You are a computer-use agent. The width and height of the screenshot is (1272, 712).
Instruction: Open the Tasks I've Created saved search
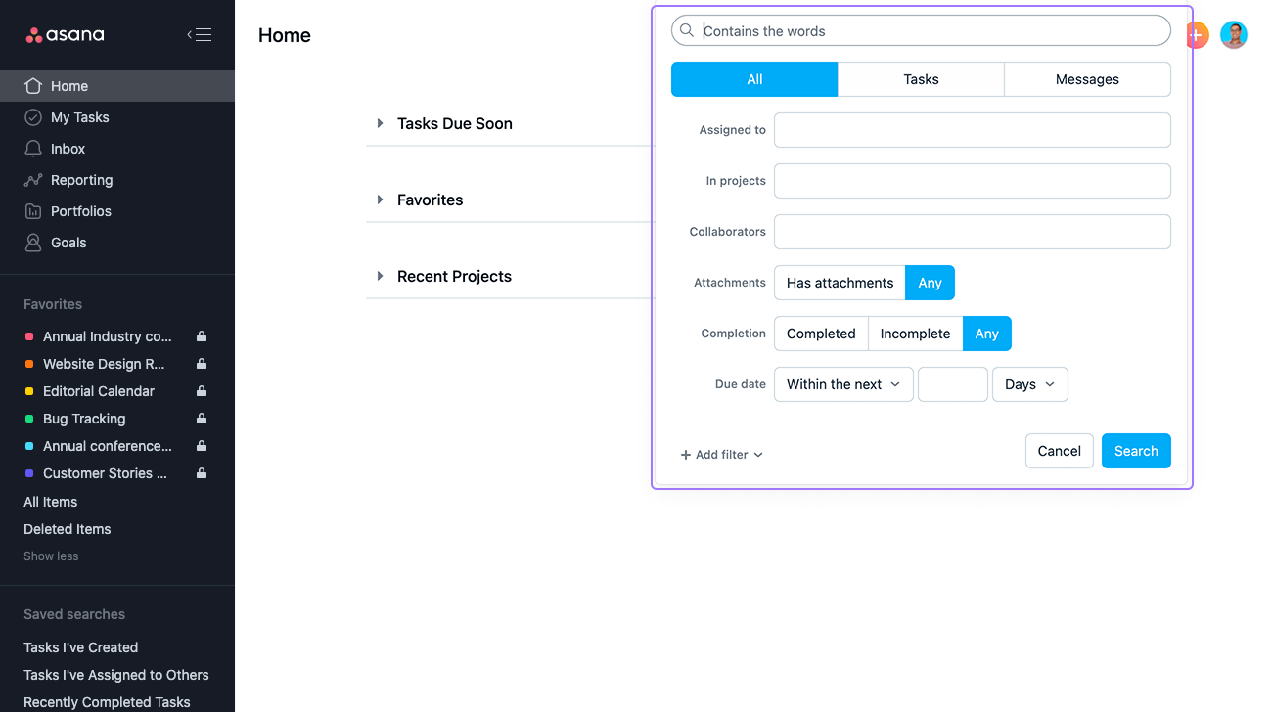tap(80, 647)
